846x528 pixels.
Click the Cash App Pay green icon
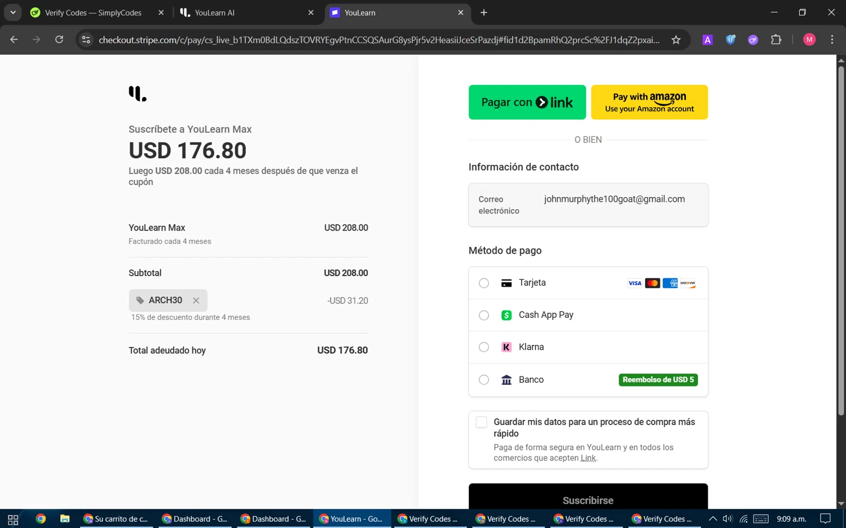(506, 315)
